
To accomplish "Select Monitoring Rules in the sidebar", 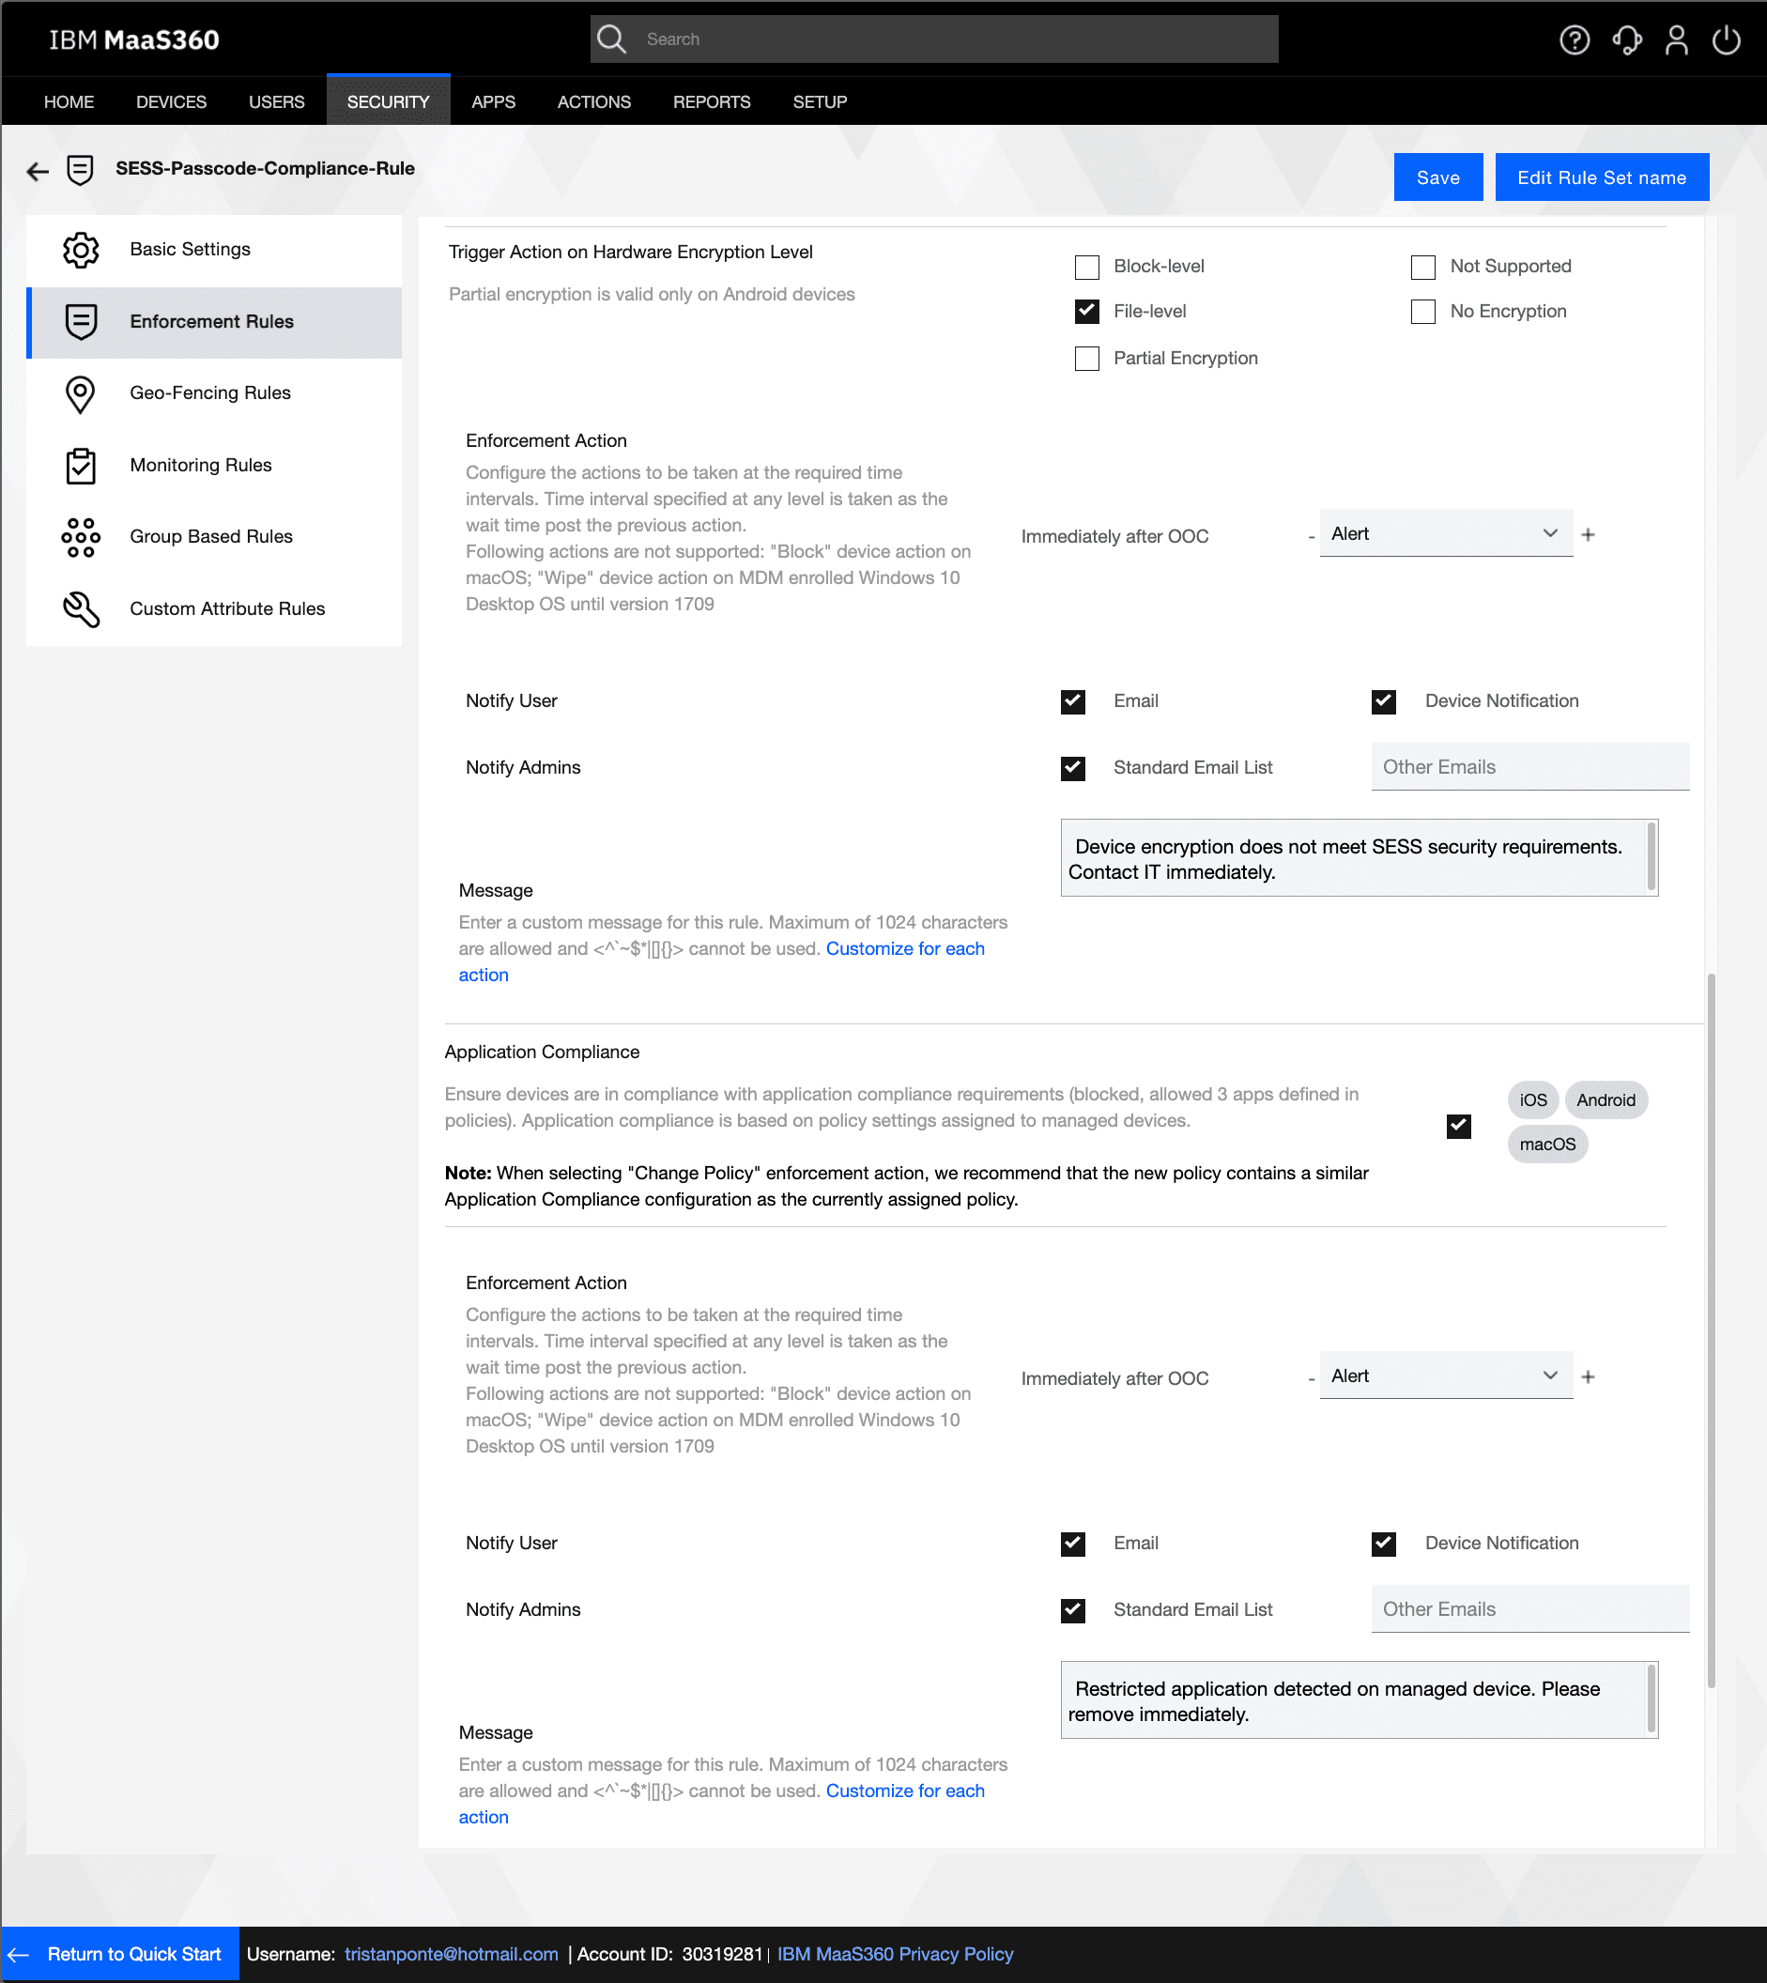I will [213, 465].
